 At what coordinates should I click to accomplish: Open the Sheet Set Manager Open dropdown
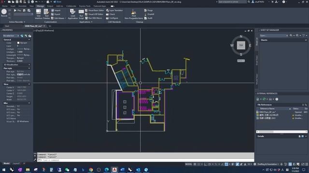(274, 36)
